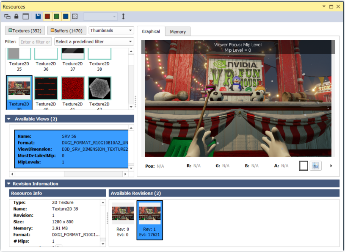Toggle the red channel display
The width and height of the screenshot is (345, 252).
tap(47, 17)
